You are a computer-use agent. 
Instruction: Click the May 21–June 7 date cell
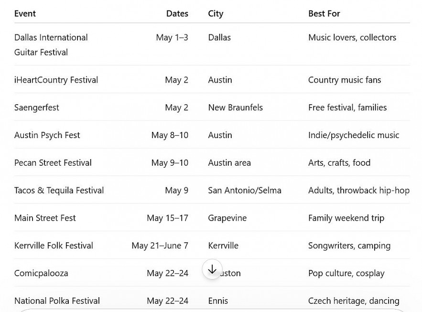coord(160,246)
